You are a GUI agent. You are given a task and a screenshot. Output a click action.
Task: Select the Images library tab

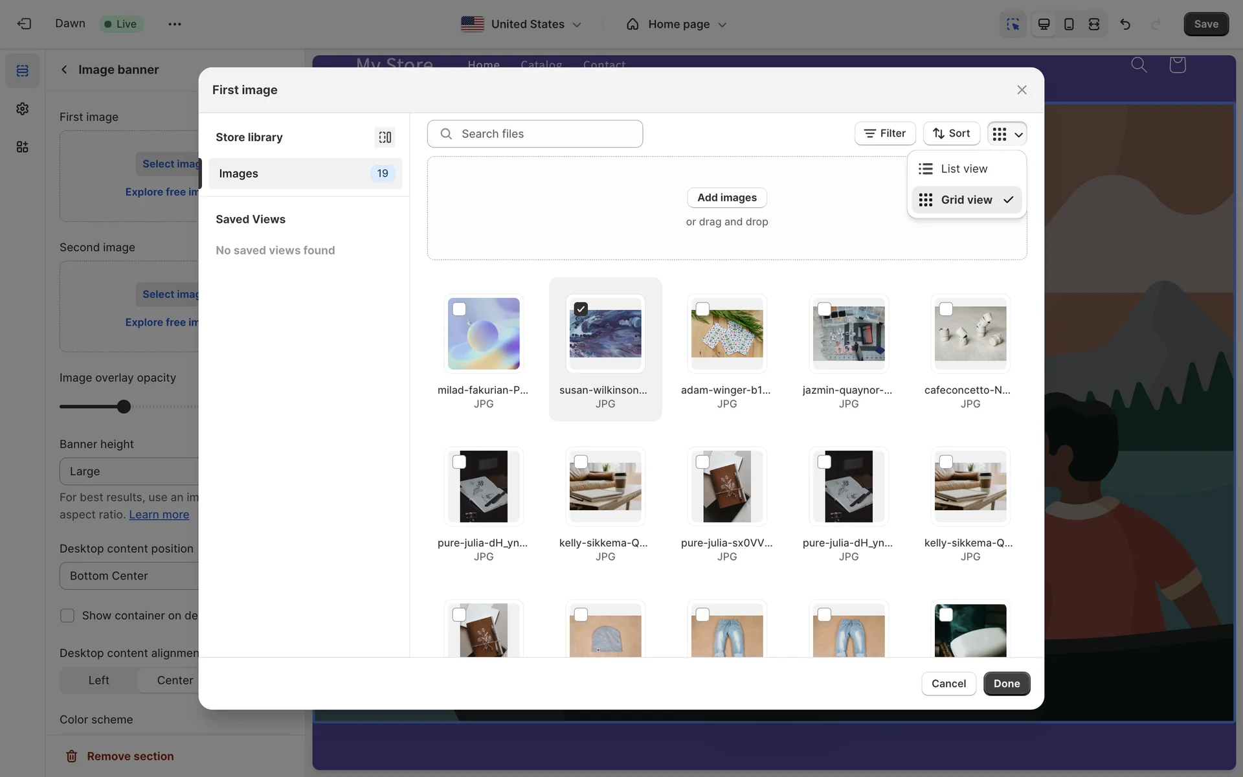(x=305, y=174)
